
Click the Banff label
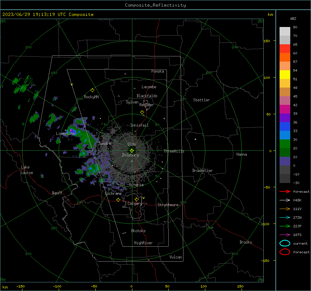coord(57,193)
